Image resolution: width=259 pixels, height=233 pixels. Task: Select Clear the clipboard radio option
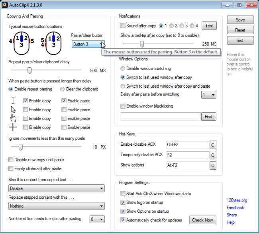[x=62, y=89]
